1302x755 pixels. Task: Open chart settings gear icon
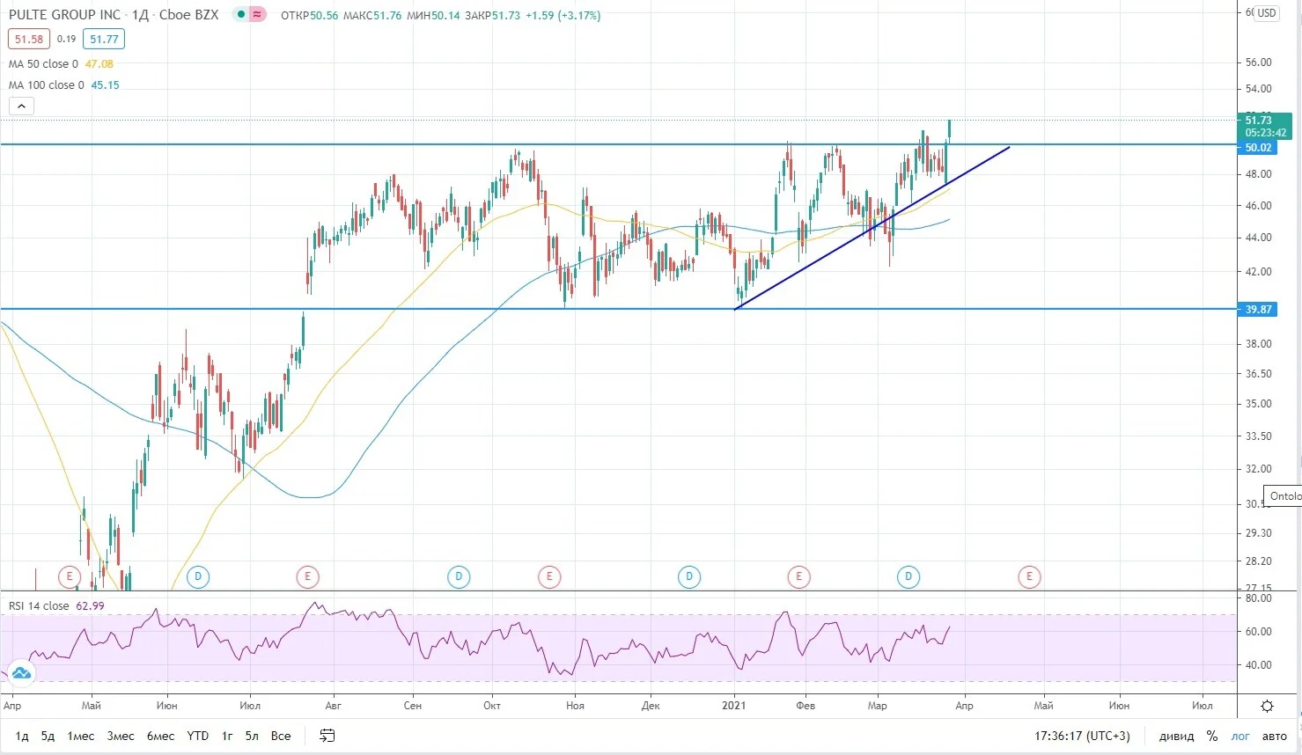pos(1267,706)
